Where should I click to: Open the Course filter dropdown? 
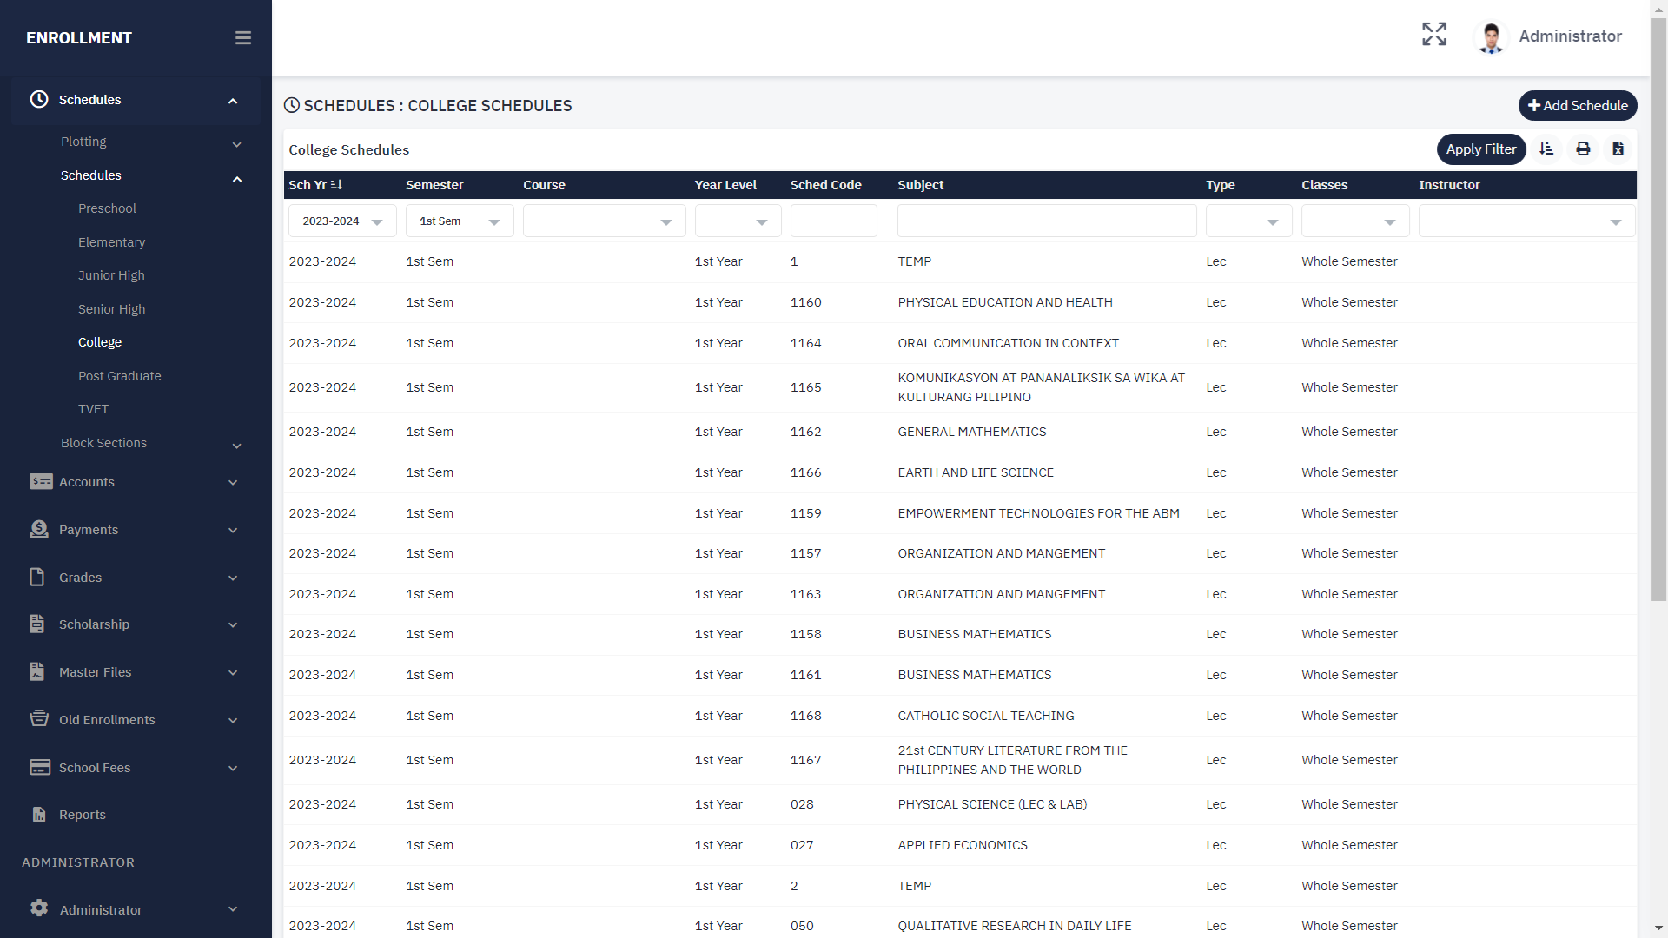(604, 221)
